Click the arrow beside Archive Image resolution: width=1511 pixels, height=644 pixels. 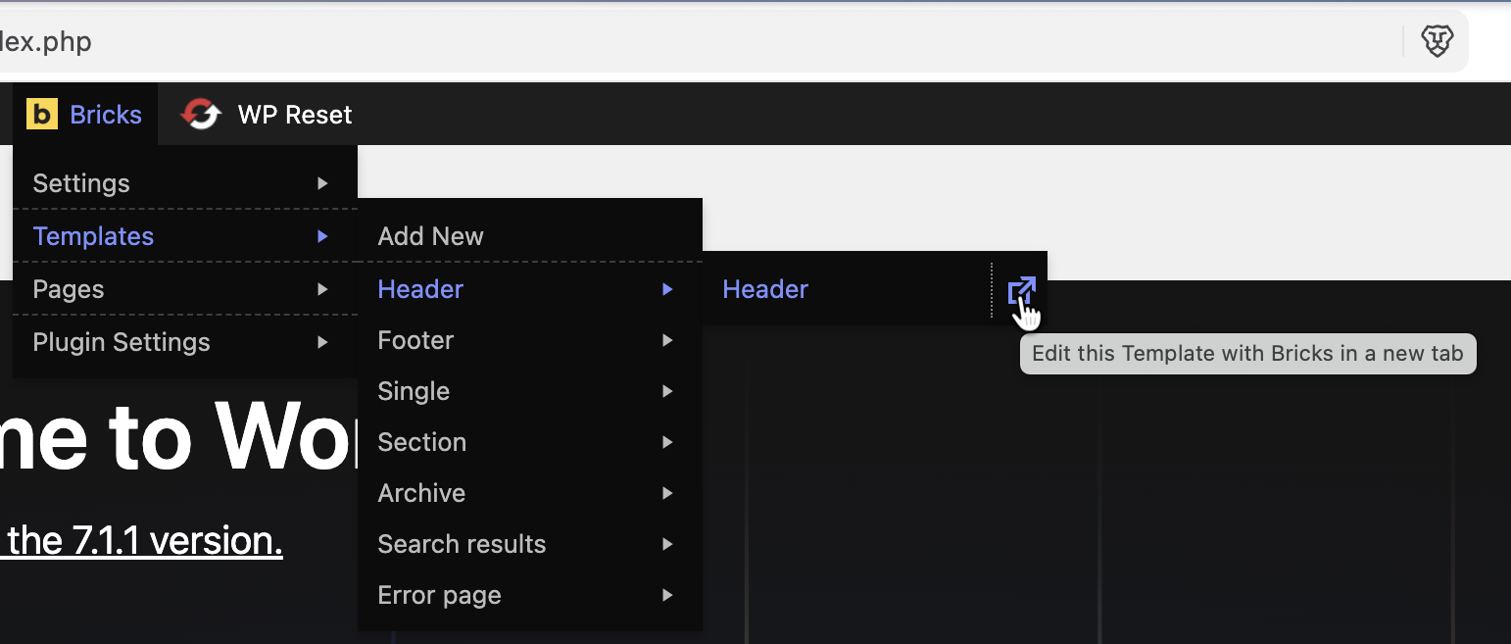point(667,493)
